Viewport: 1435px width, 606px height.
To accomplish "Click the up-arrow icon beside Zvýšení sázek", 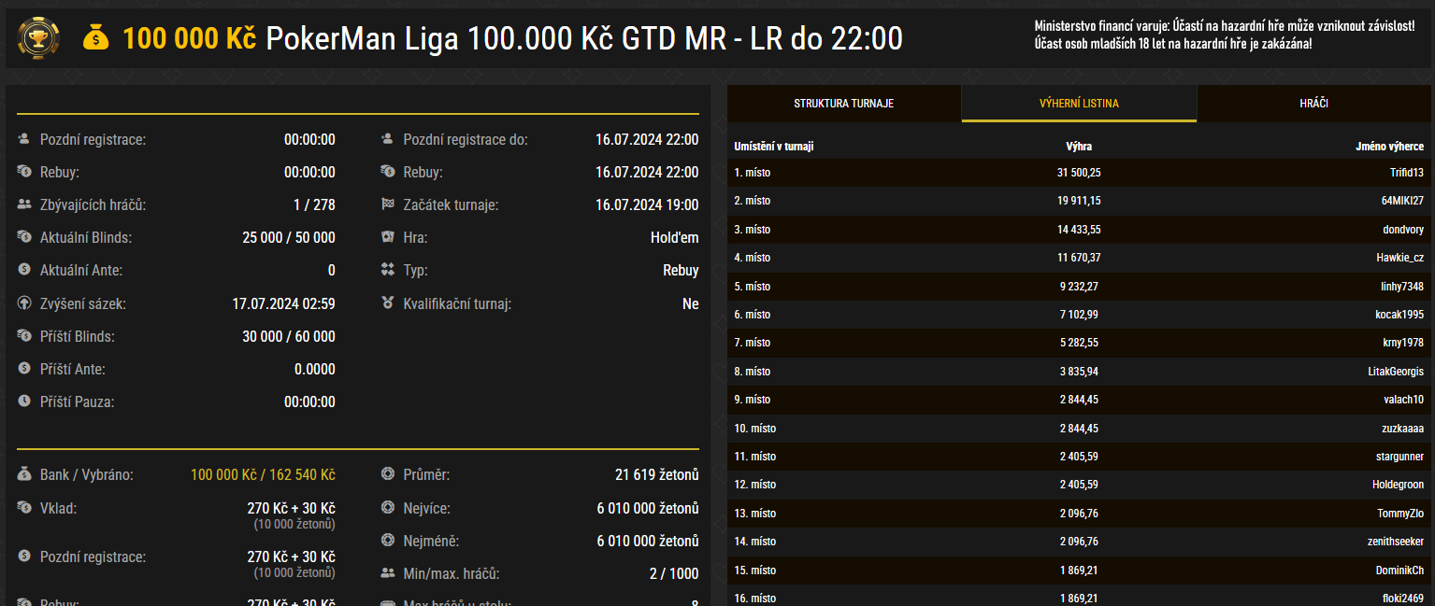I will point(21,303).
